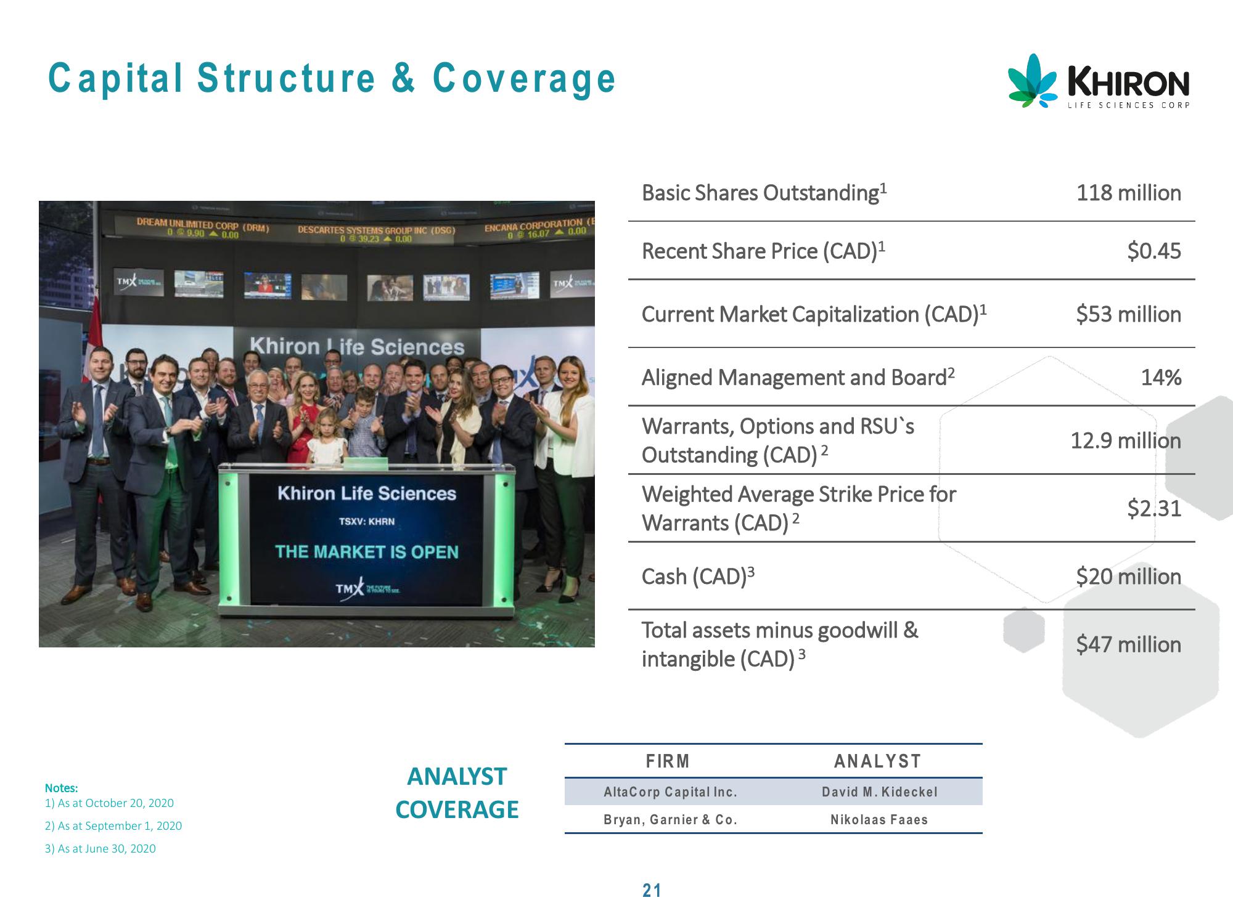This screenshot has height=924, width=1233.
Task: Click Aligned Management and Board label
Action: point(798,377)
